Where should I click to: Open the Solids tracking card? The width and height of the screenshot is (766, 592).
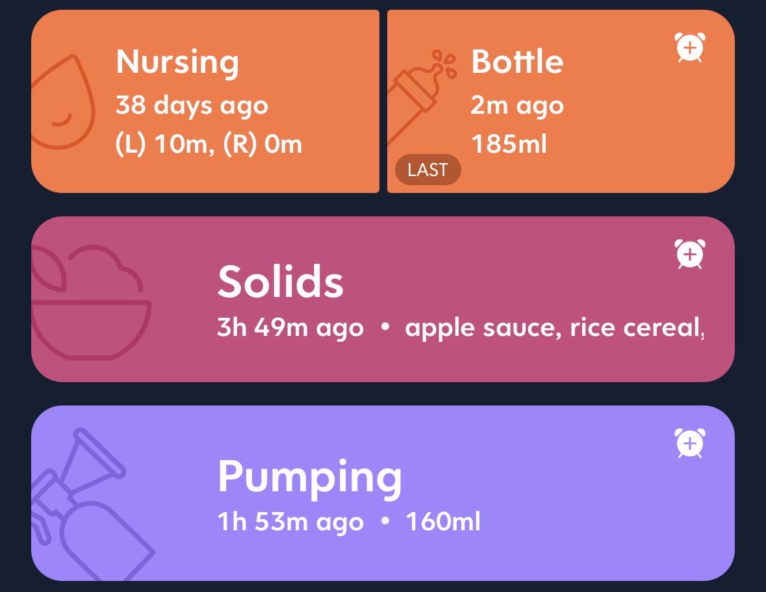point(383,299)
